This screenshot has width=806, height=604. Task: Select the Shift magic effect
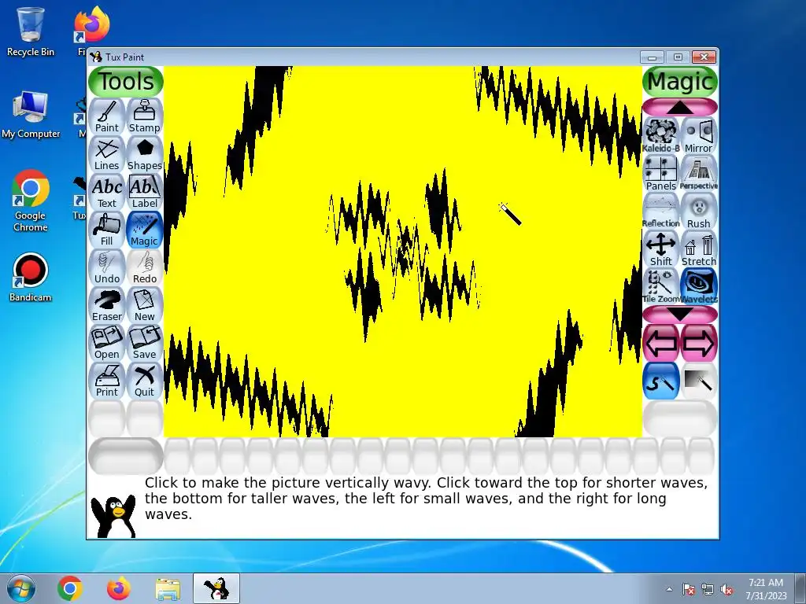[x=661, y=249]
